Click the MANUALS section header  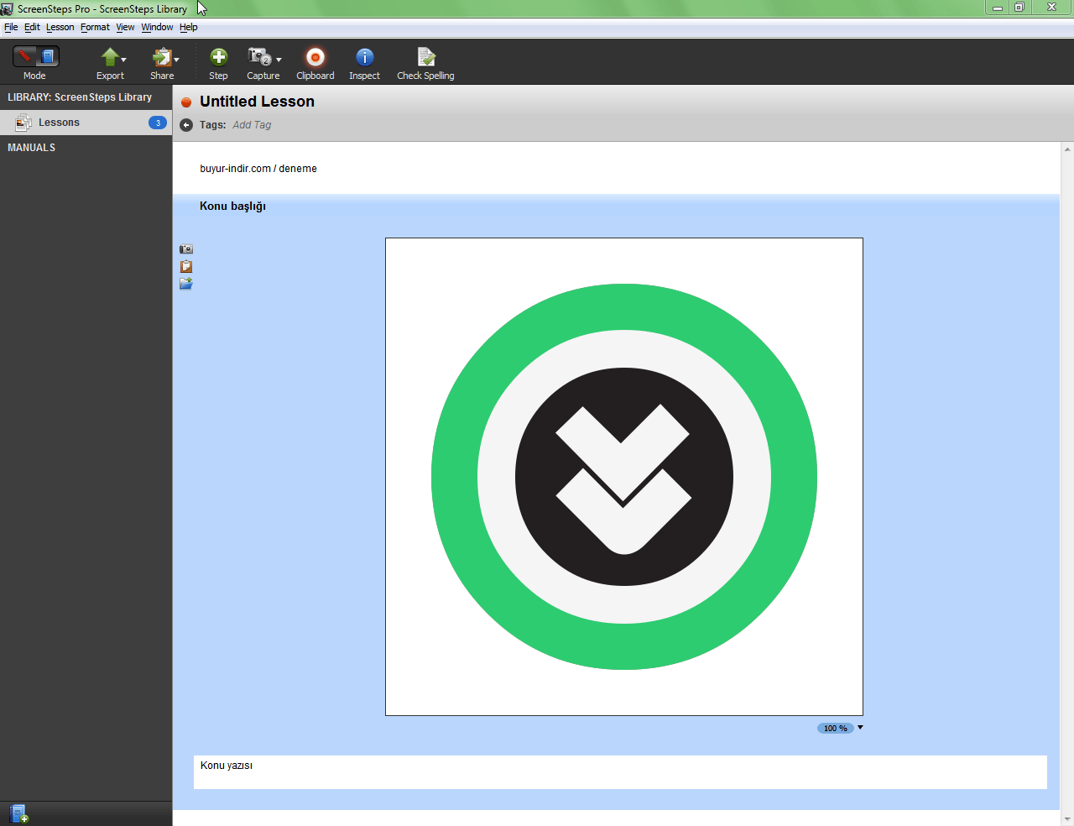[32, 148]
